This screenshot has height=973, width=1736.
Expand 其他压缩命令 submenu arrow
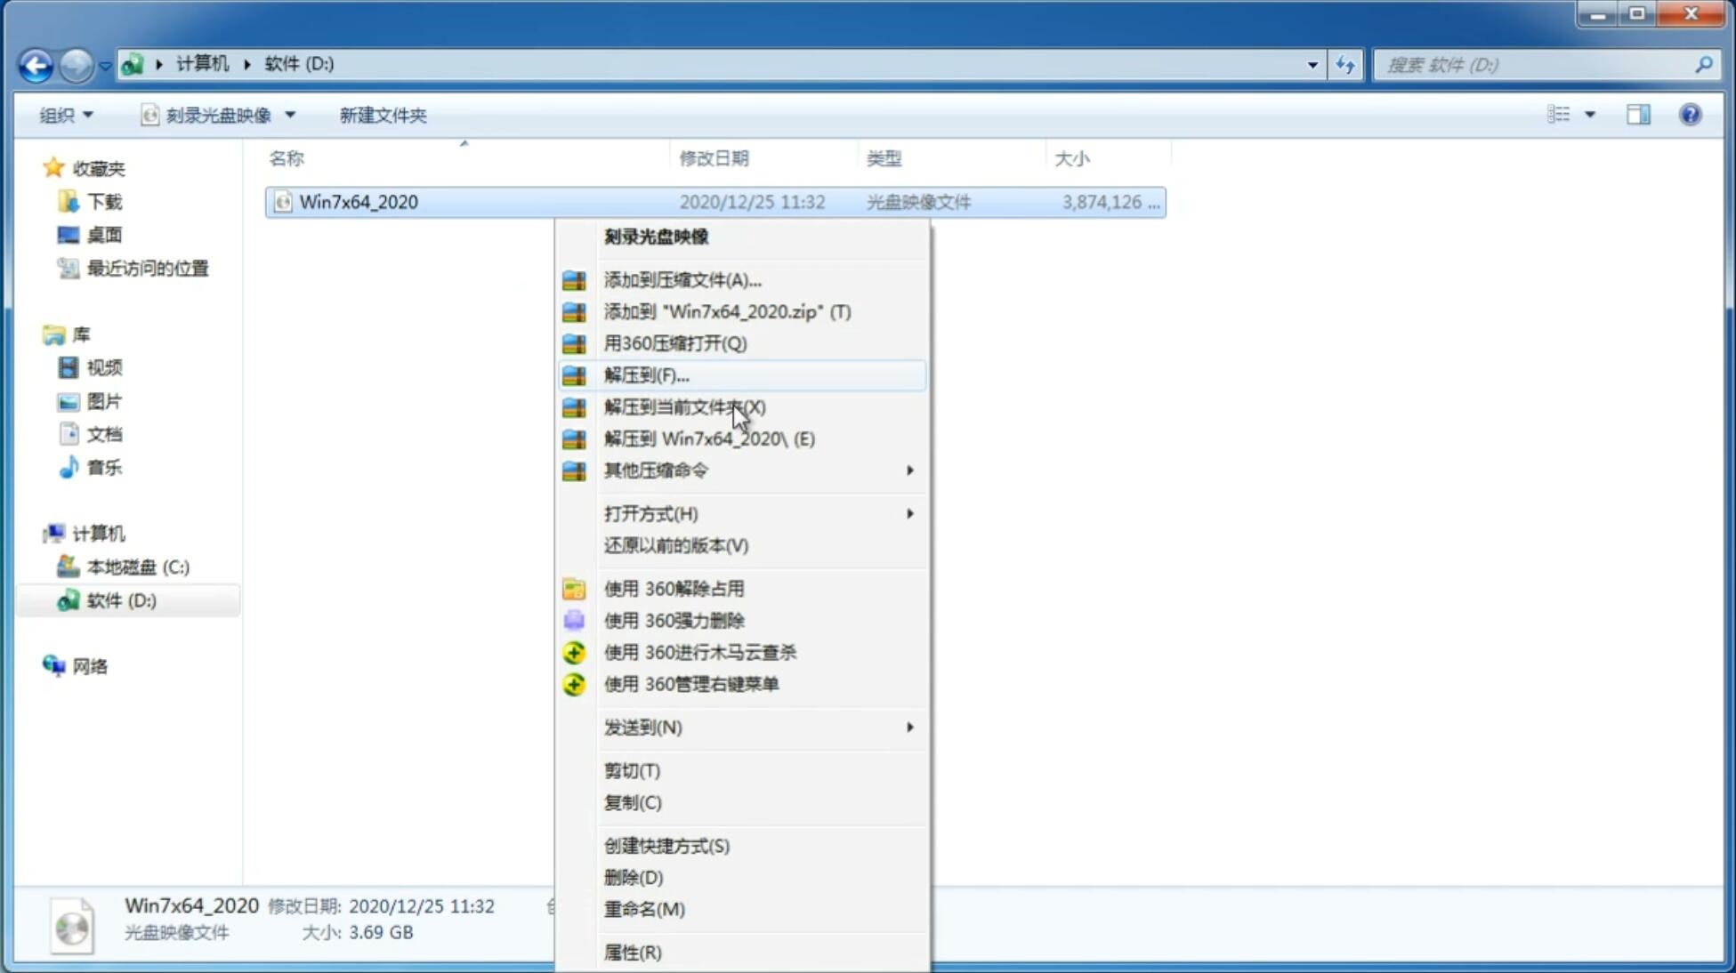click(x=908, y=470)
